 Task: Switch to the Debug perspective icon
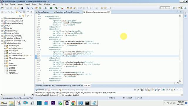click(185, 8)
